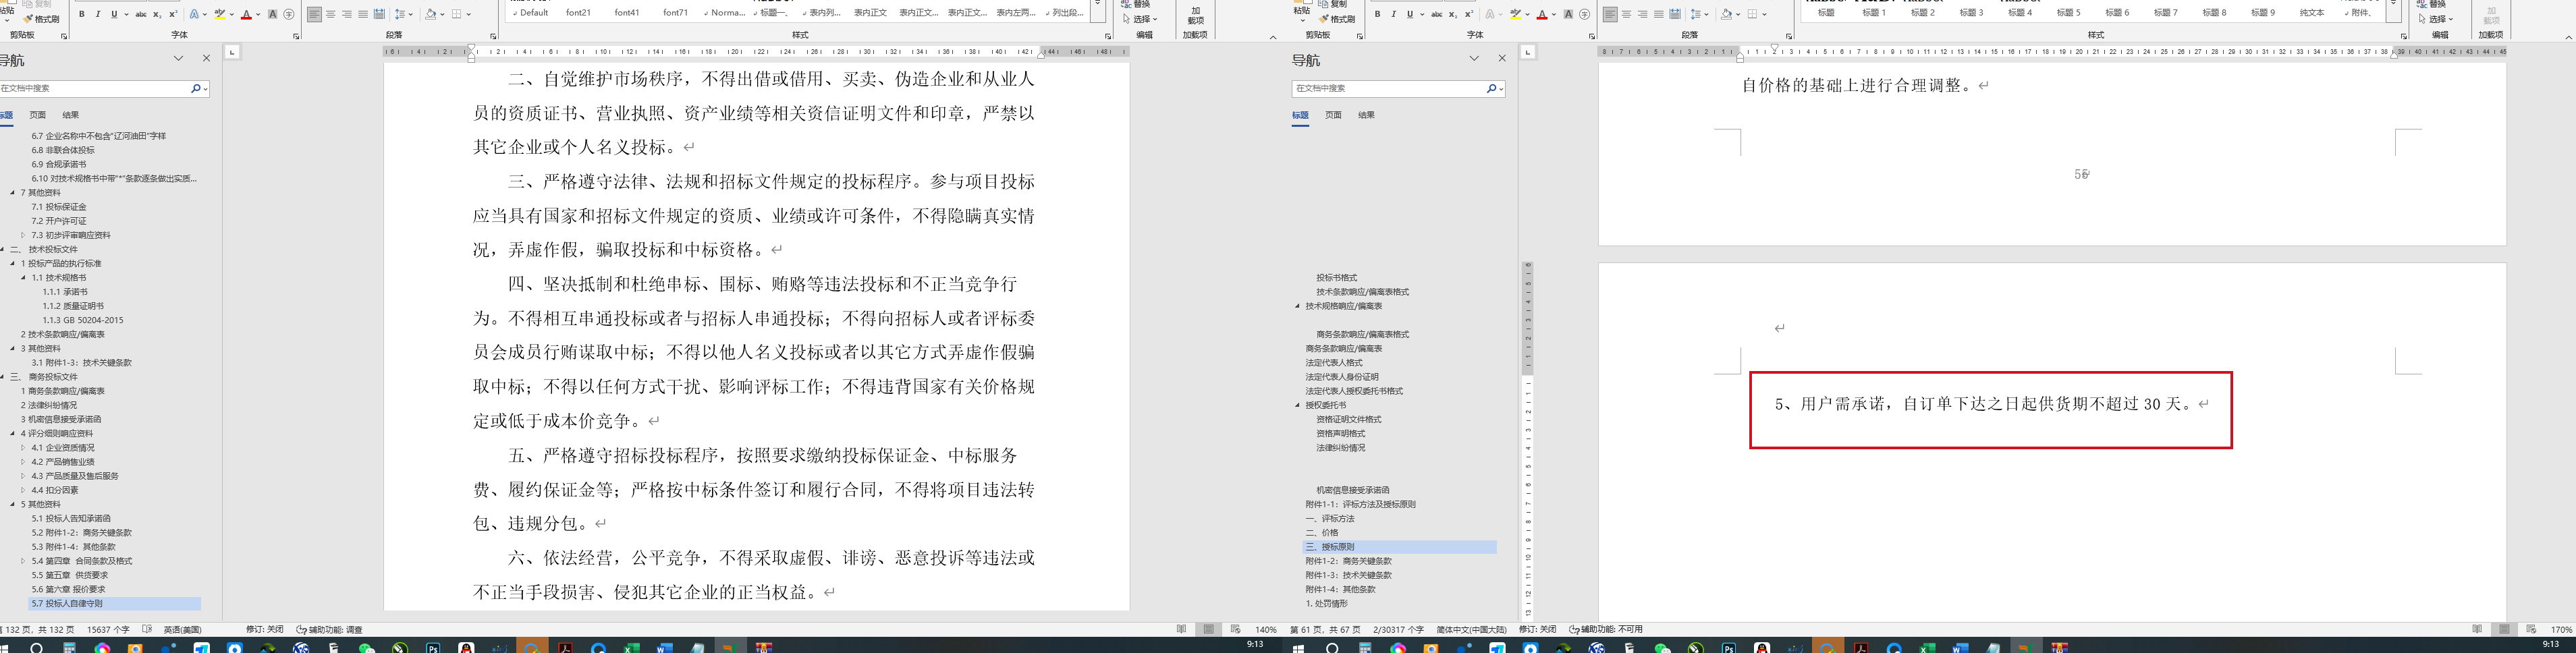Expand '4.1 企业资质情况' in left navigation
The width and height of the screenshot is (2576, 653).
coord(23,448)
